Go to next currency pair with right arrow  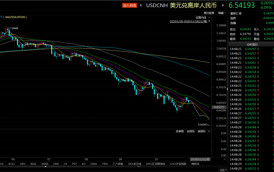click(x=223, y=5)
